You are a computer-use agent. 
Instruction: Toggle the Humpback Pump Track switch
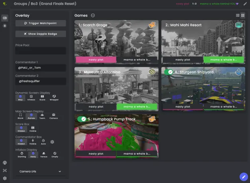click(x=82, y=119)
